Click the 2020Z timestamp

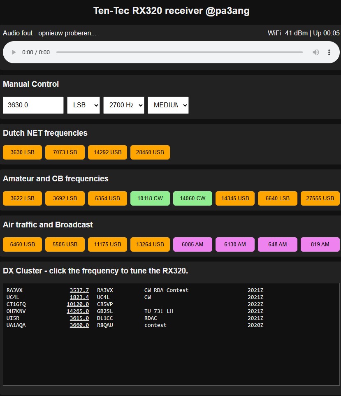click(255, 325)
